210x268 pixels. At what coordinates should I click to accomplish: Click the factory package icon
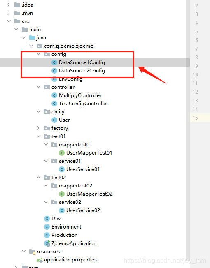(47, 128)
